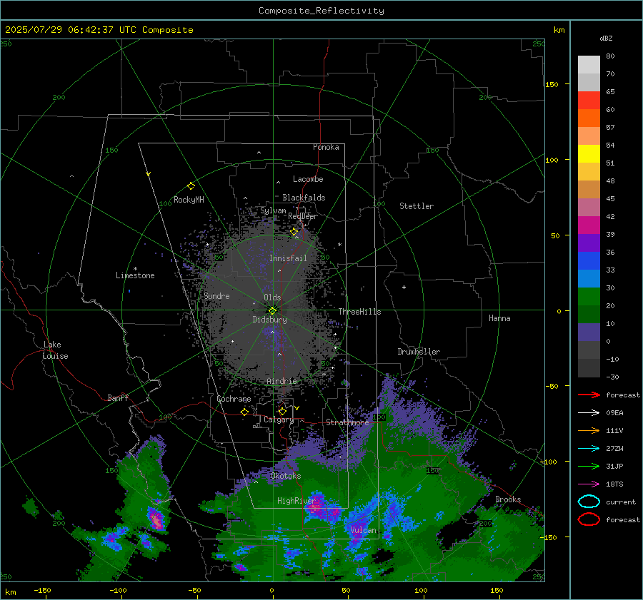Click the red forecast arrow in legend
The image size is (643, 600).
[x=589, y=395]
